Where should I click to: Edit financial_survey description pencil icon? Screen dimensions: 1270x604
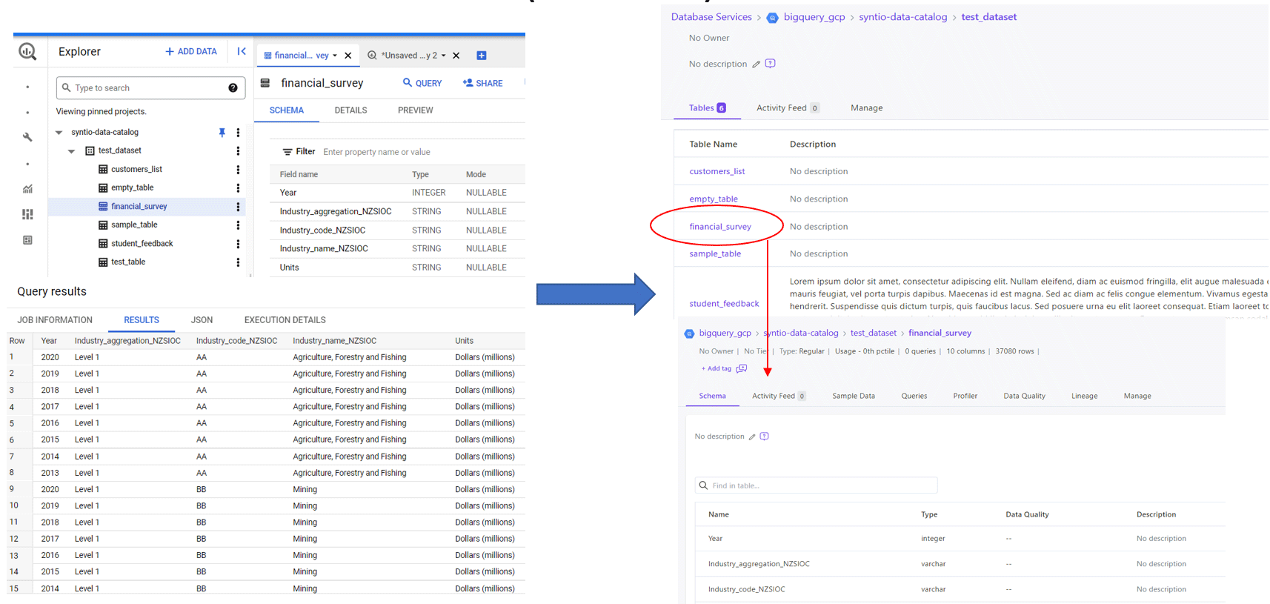[x=752, y=437]
